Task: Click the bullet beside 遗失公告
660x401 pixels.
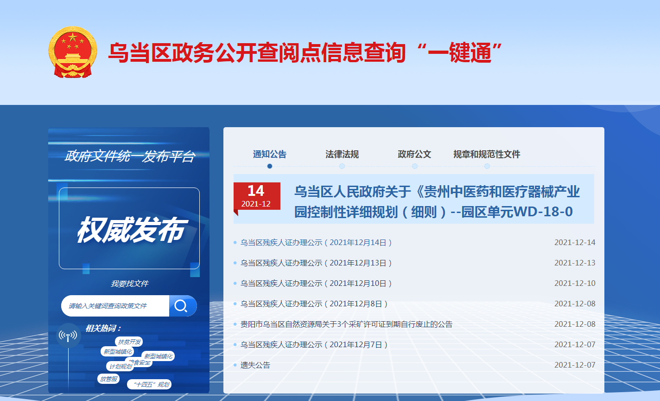Action: click(235, 365)
